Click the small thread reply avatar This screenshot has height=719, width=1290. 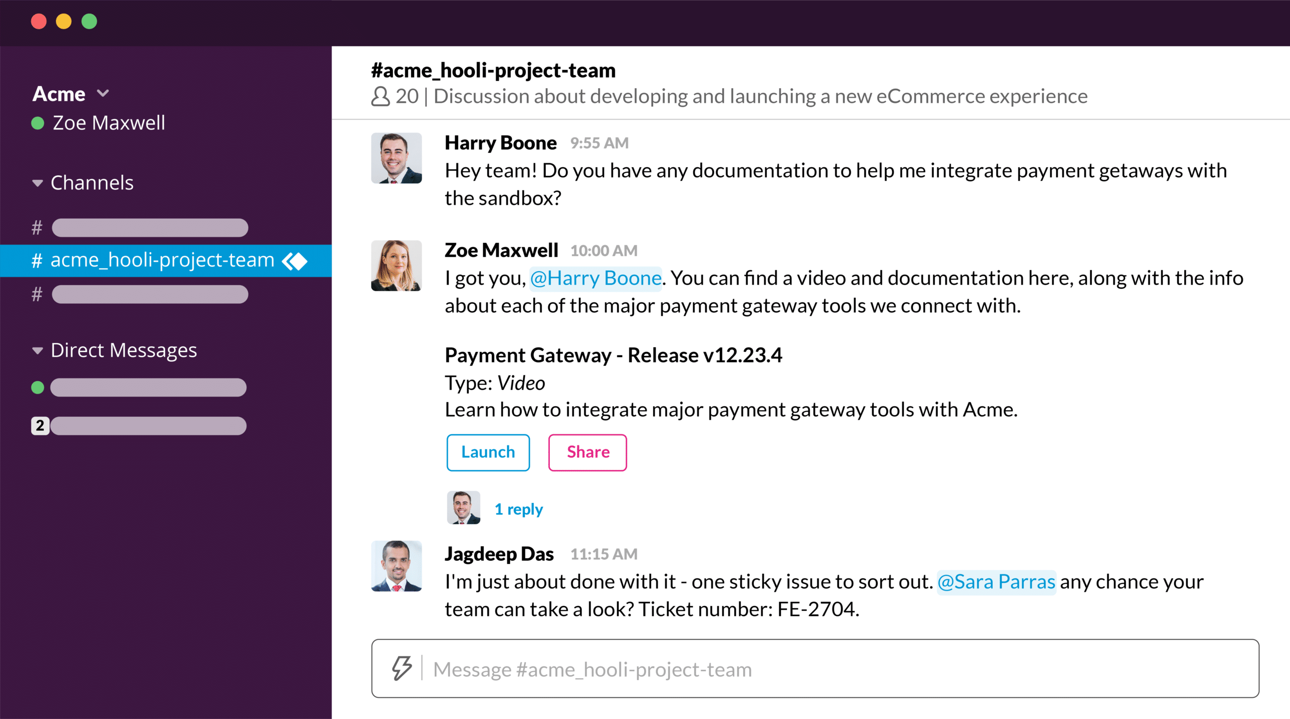[x=464, y=508]
